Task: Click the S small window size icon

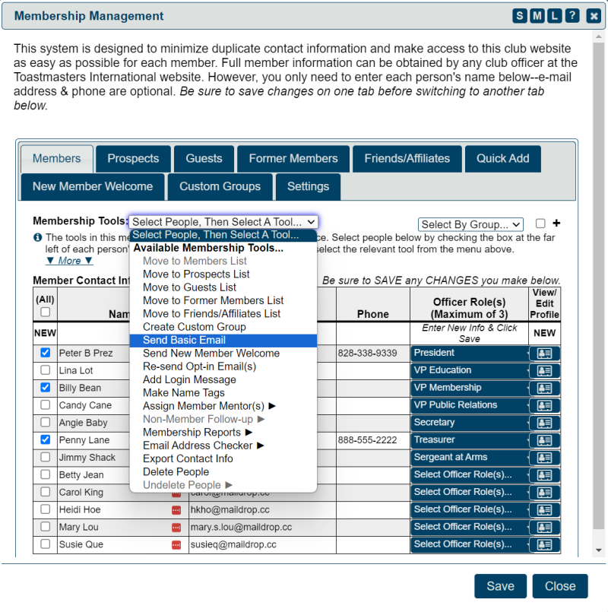Action: tap(519, 16)
